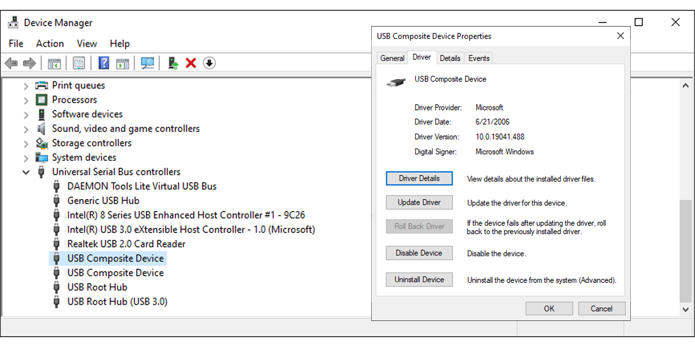Click the Update Driver button

[419, 202]
